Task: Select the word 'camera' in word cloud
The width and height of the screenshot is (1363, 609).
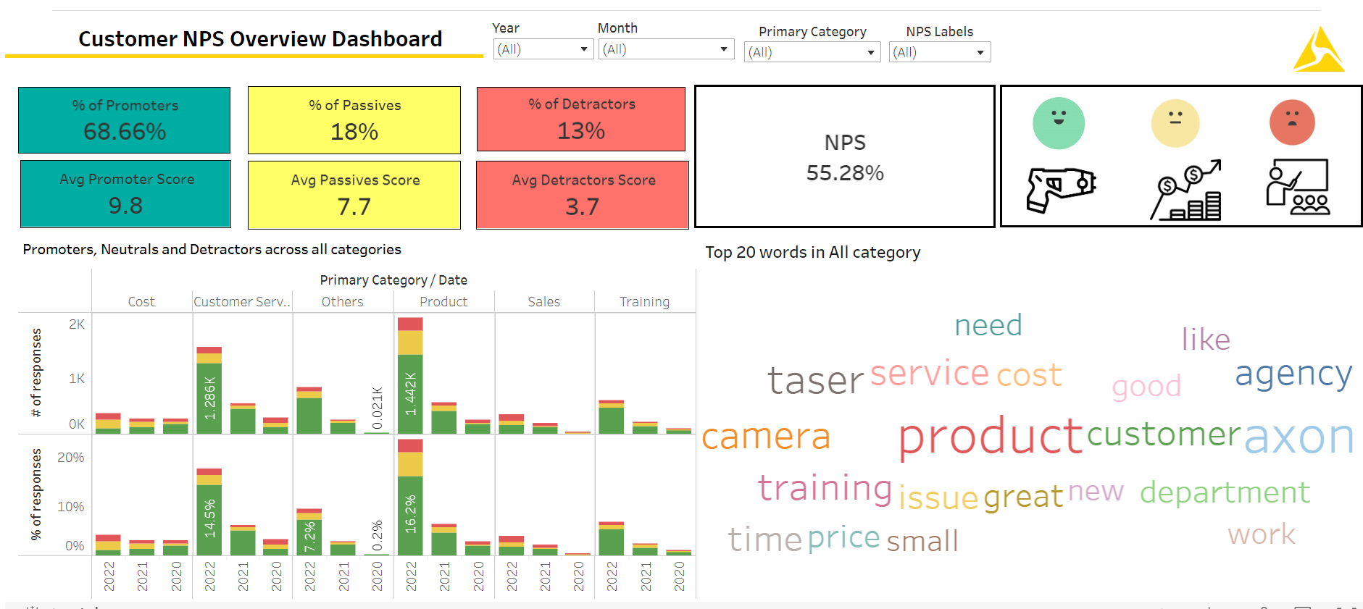Action: point(766,437)
